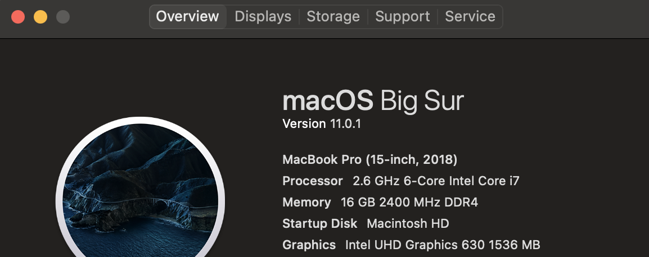This screenshot has height=257, width=649.
Task: Close the window with the red button
Action: (18, 17)
